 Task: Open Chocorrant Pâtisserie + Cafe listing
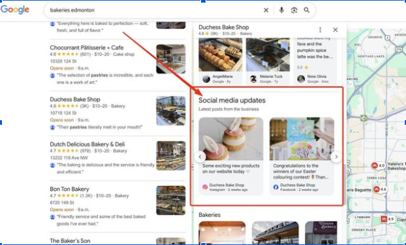coord(87,48)
